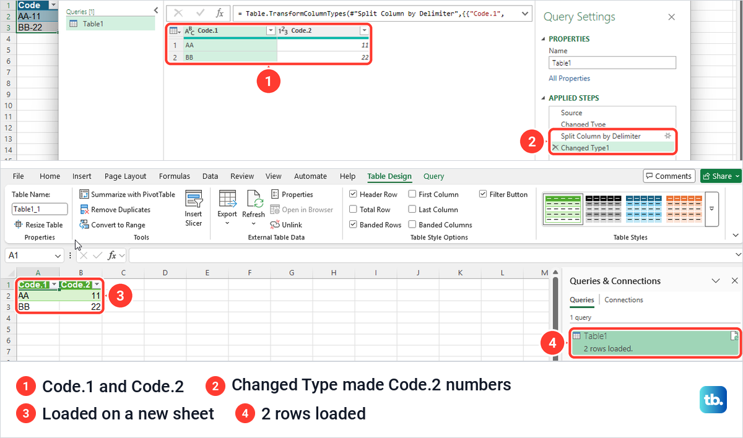Open the Export dropdown arrow
This screenshot has height=438, width=743.
pos(227,223)
